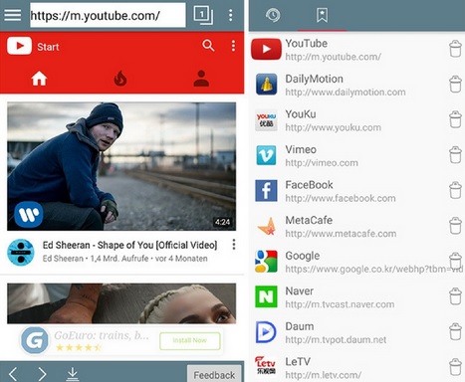Go forward with the browser forward arrow
The width and height of the screenshot is (465, 382).
(x=42, y=374)
